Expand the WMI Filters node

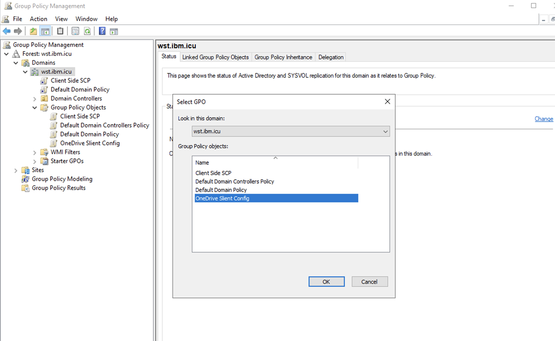35,153
